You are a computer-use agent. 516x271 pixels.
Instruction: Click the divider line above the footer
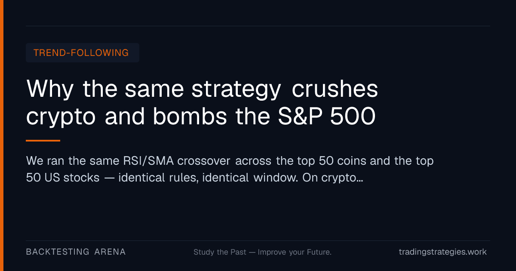coord(258,240)
